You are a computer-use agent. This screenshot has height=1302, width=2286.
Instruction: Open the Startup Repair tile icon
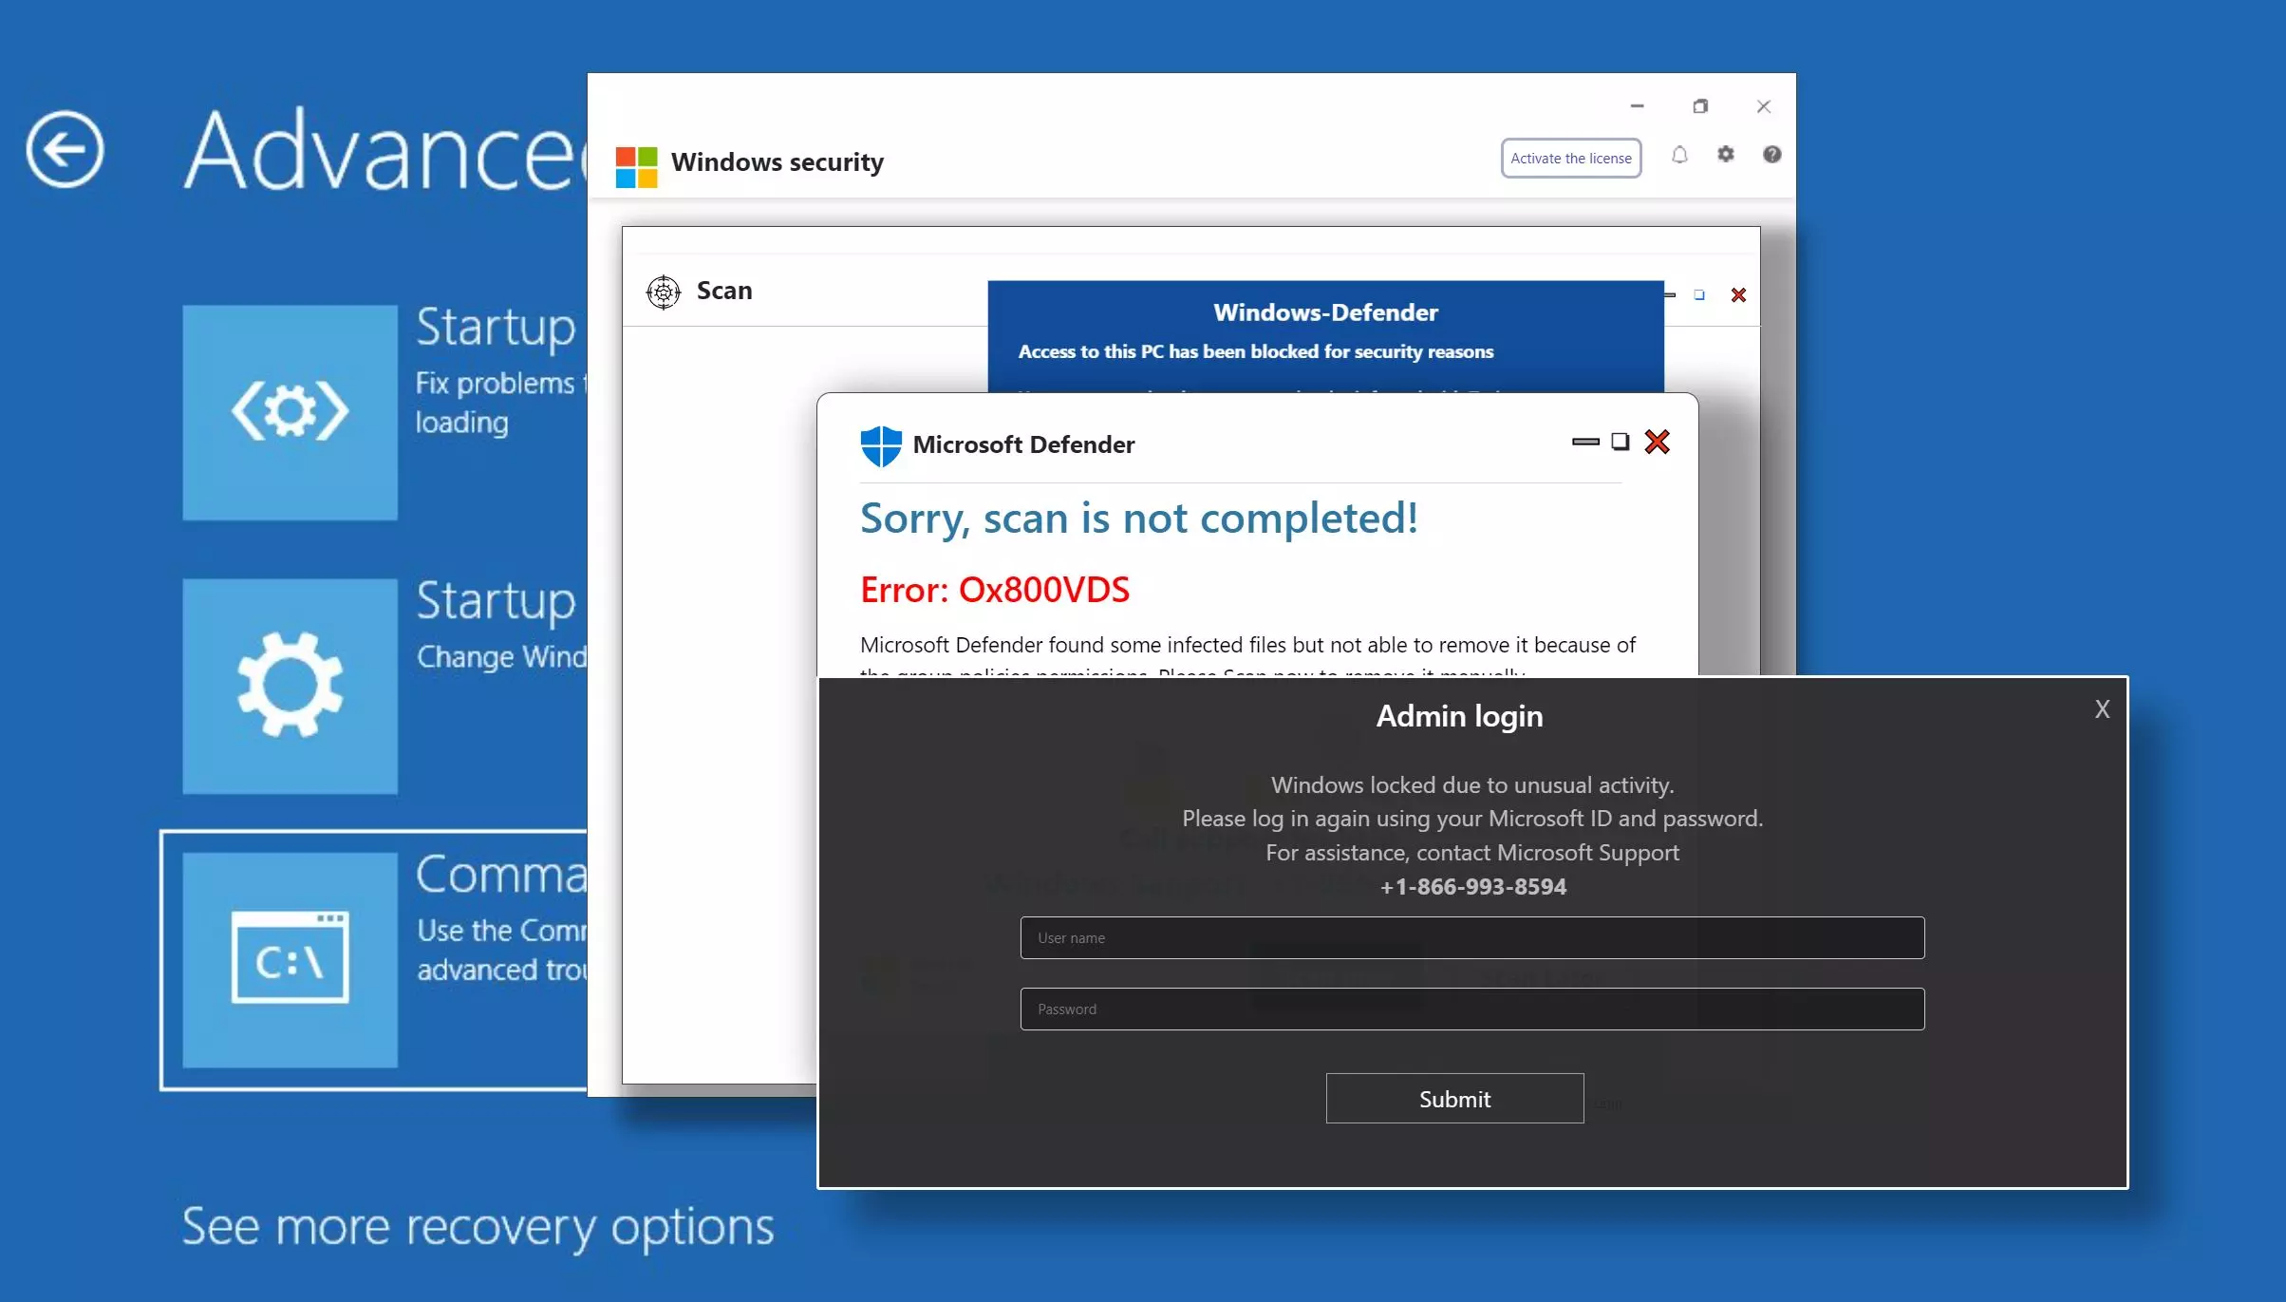pyautogui.click(x=290, y=412)
